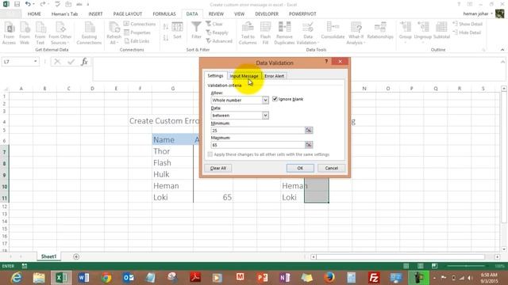The width and height of the screenshot is (508, 285).
Task: Click the Maximum value field
Action: 258,145
